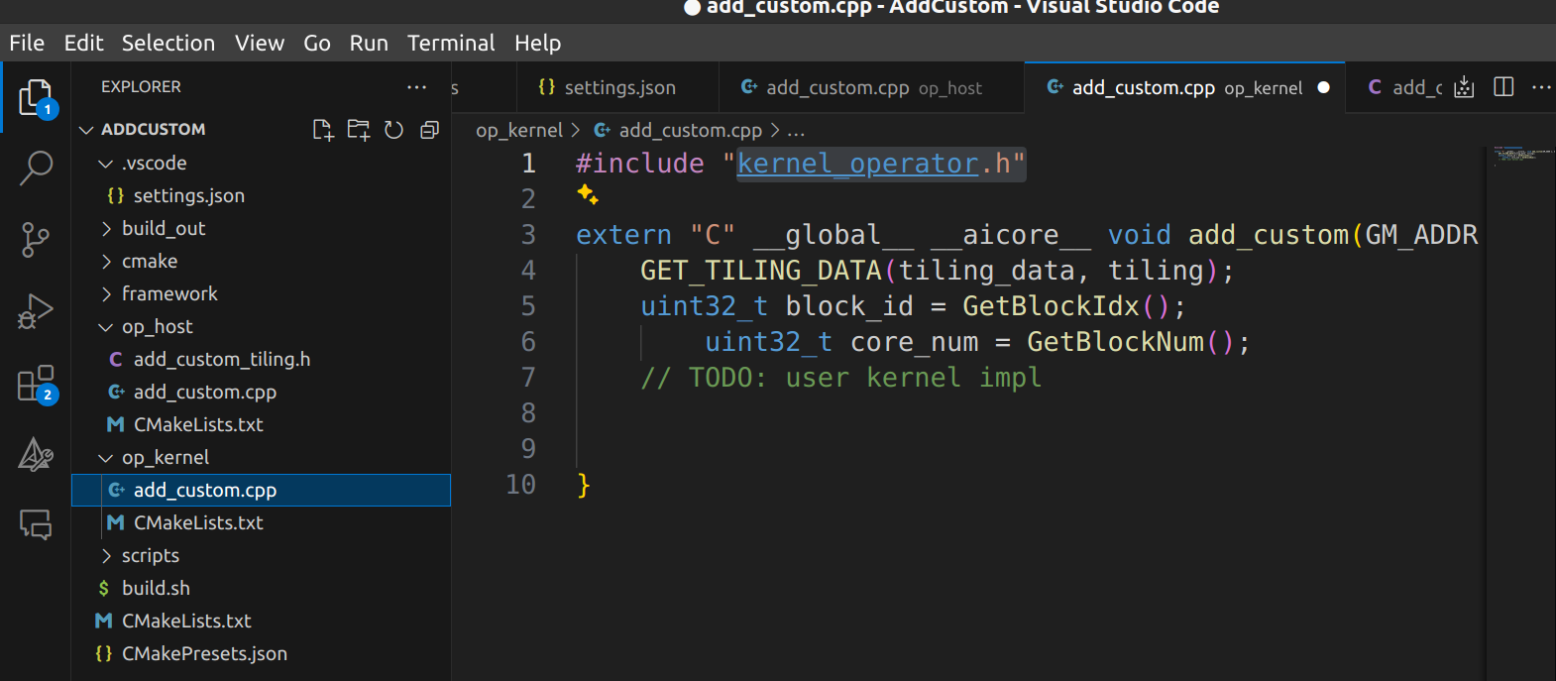The image size is (1556, 681).
Task: Select the add_custom.cpp op_kernel tab
Action: (x=1185, y=87)
